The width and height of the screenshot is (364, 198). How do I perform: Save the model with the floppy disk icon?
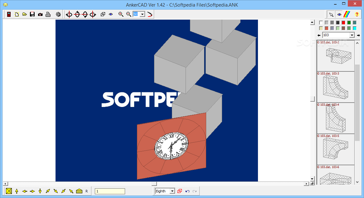[x=32, y=14]
